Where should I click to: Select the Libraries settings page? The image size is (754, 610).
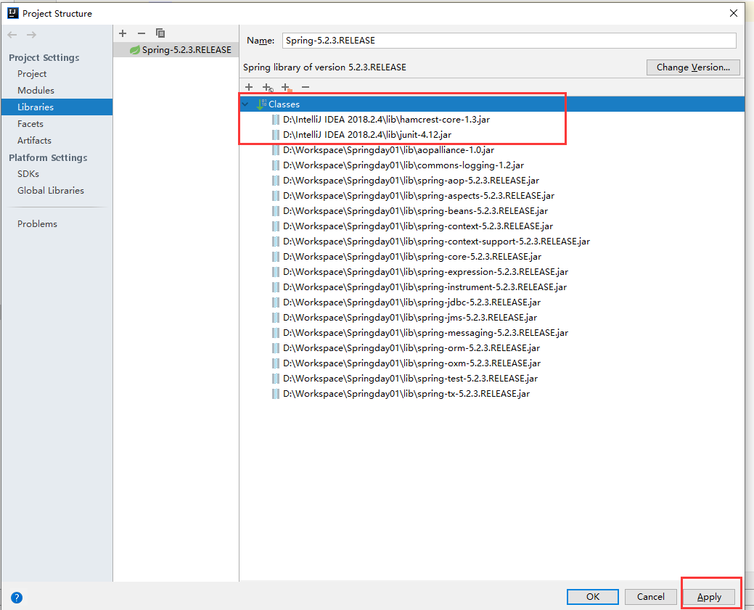pos(57,107)
